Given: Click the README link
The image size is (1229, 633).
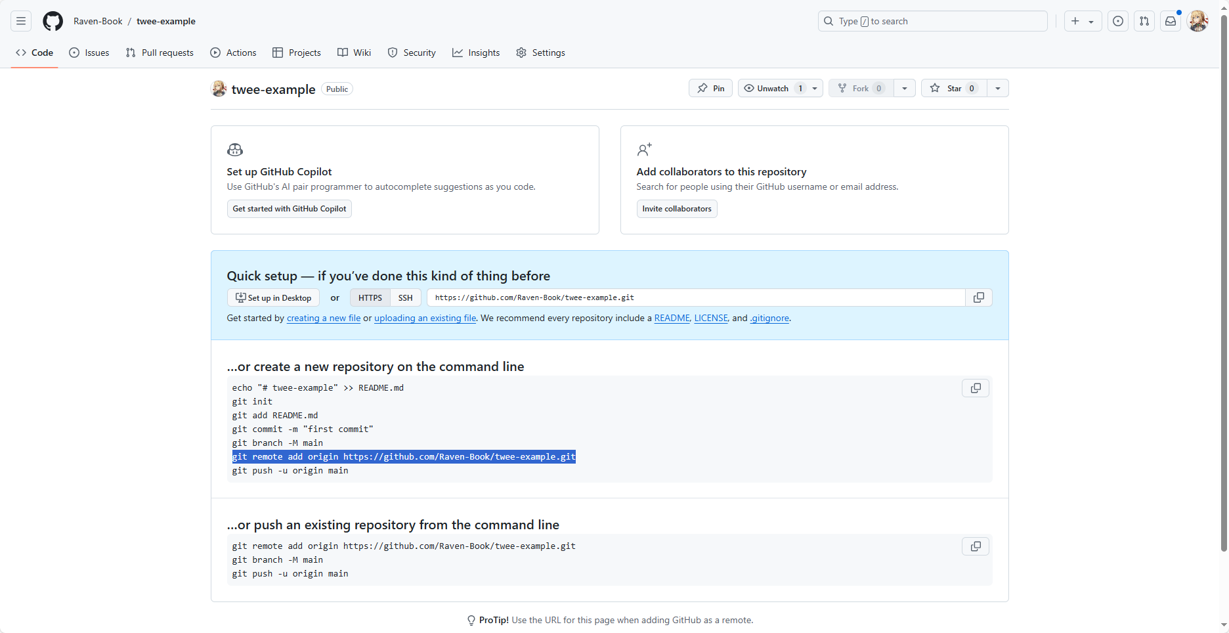Looking at the screenshot, I should 672,318.
